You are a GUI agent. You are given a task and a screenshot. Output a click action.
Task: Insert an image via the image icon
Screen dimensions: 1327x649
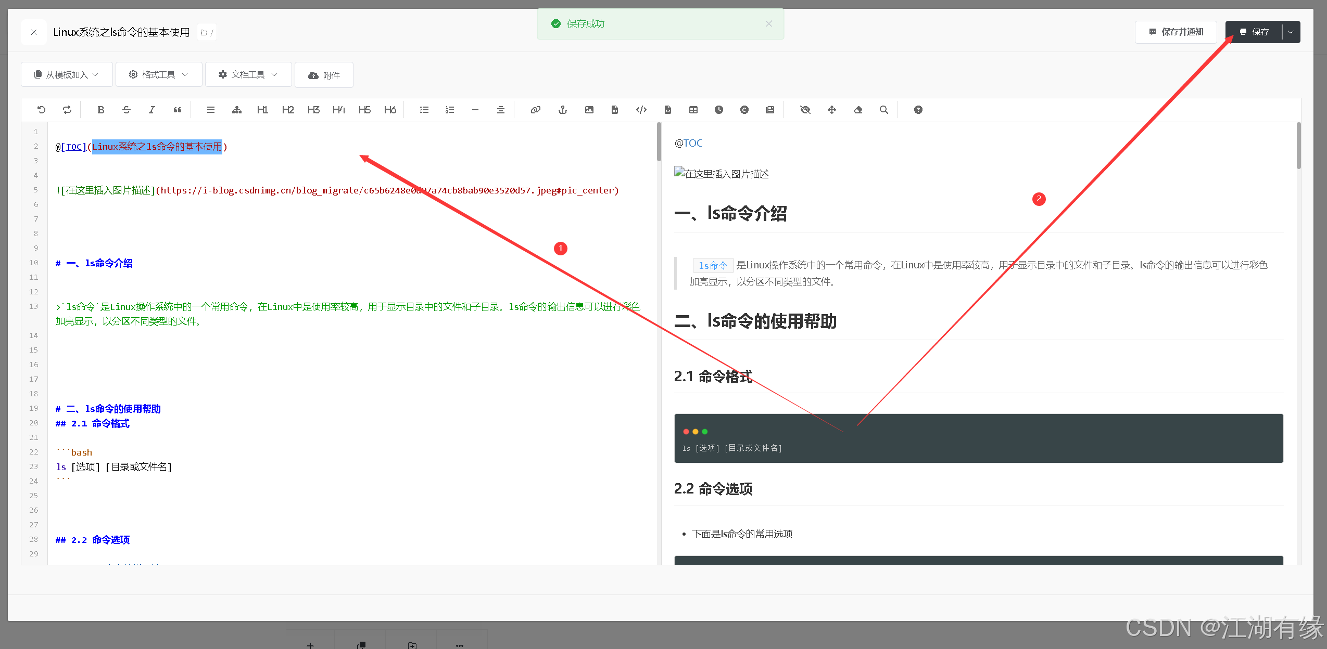tap(589, 110)
